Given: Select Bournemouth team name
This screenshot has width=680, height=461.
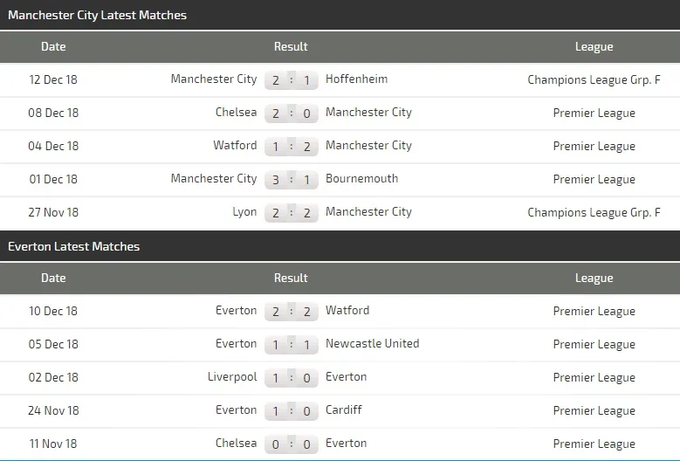Looking at the screenshot, I should pyautogui.click(x=361, y=179).
